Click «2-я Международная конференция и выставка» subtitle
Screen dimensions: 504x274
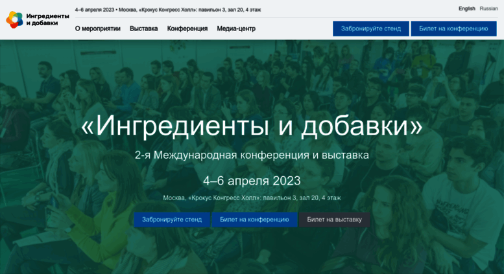[x=252, y=155]
